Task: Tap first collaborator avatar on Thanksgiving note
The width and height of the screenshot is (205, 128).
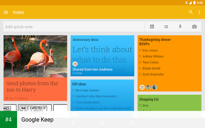Action: pyautogui.click(x=142, y=87)
